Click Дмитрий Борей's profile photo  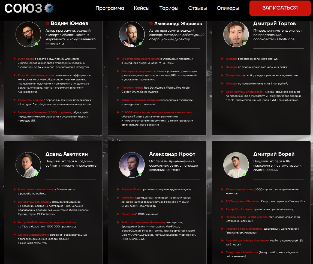pyautogui.click(x=236, y=165)
